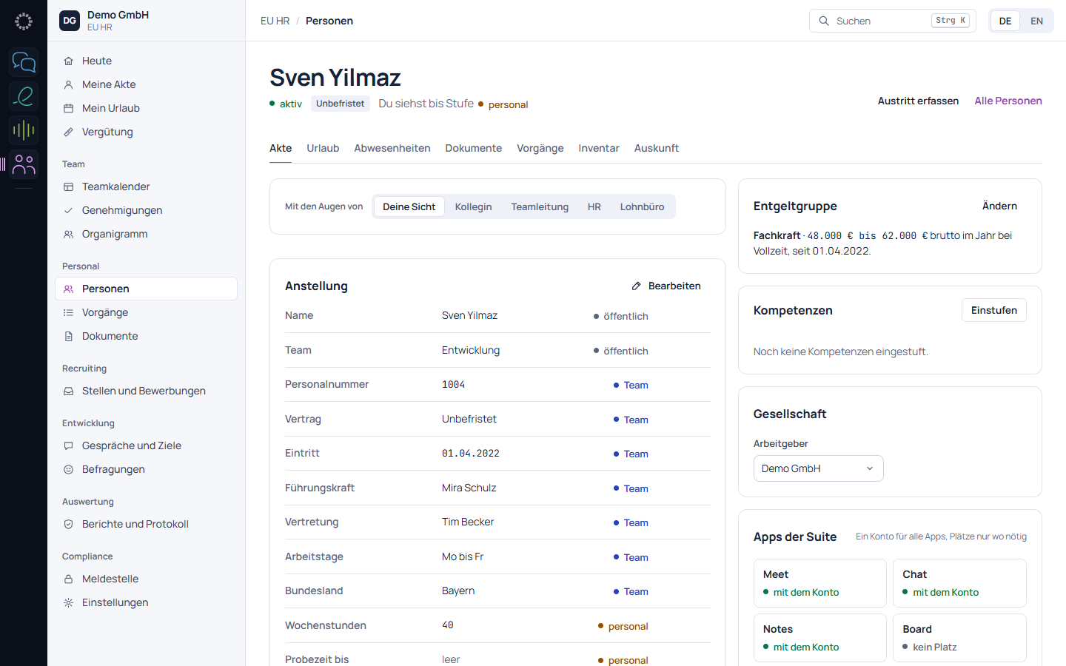Image resolution: width=1066 pixels, height=666 pixels.
Task: Click the suite logo at rail top
Action: tap(24, 21)
